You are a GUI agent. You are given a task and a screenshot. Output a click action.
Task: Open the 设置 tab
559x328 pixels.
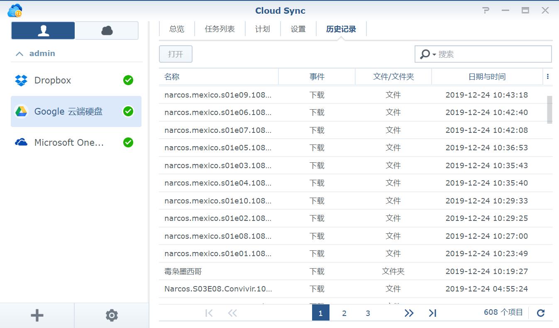click(x=298, y=29)
